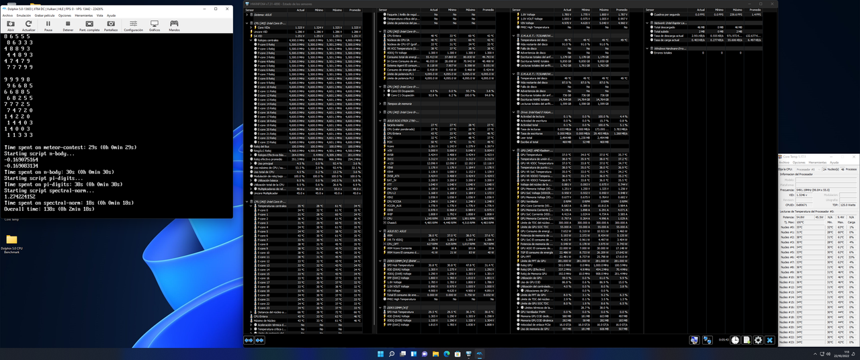The height and width of the screenshot is (360, 860).
Task: Open Procesador #0 dropdown in Core Temp
Action: click(x=808, y=169)
